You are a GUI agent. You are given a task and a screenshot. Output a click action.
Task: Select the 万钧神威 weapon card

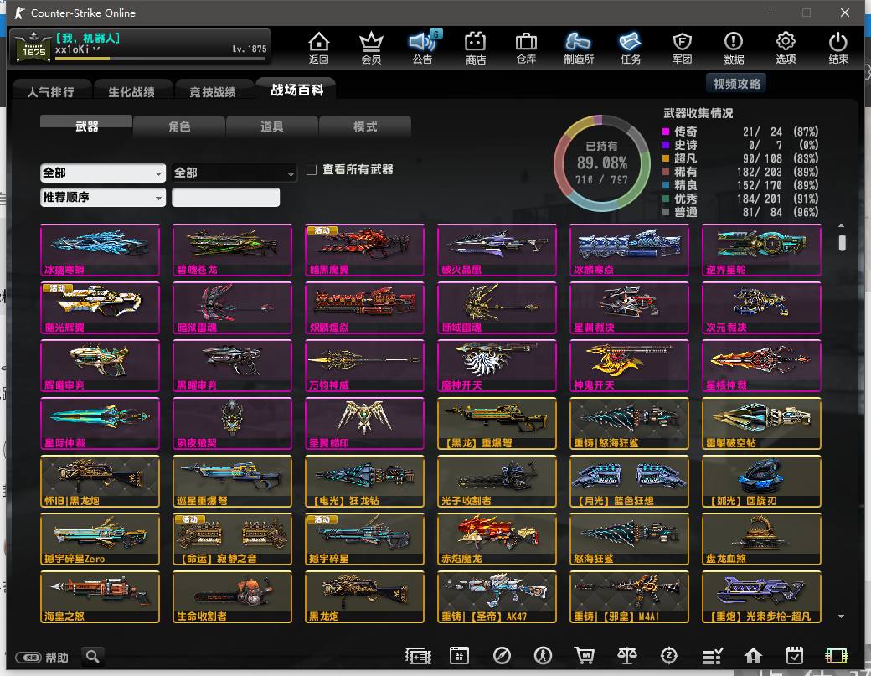click(364, 365)
